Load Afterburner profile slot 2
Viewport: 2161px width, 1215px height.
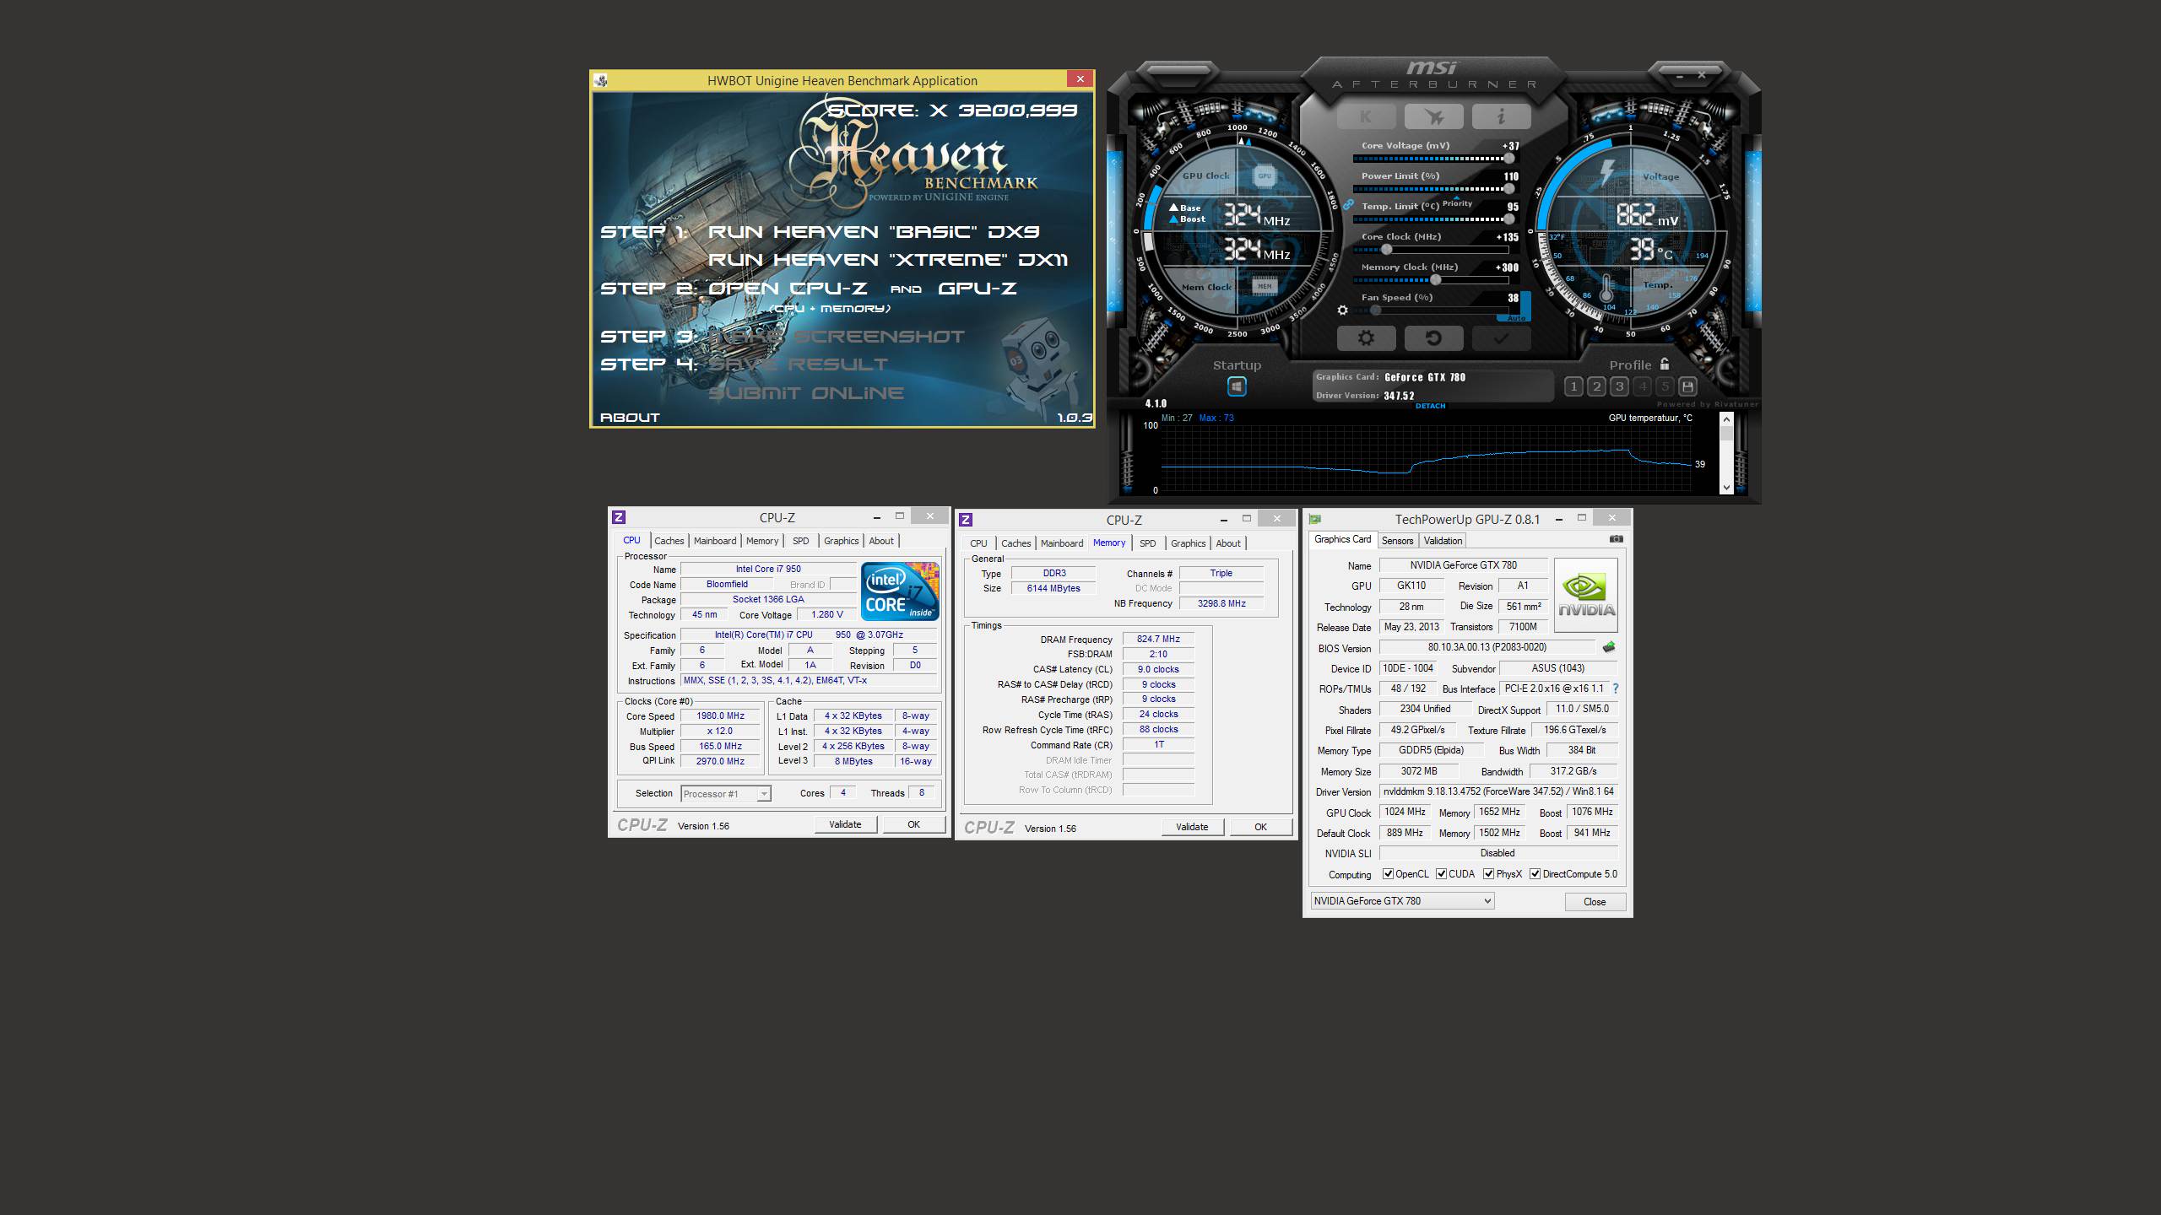click(x=1596, y=386)
